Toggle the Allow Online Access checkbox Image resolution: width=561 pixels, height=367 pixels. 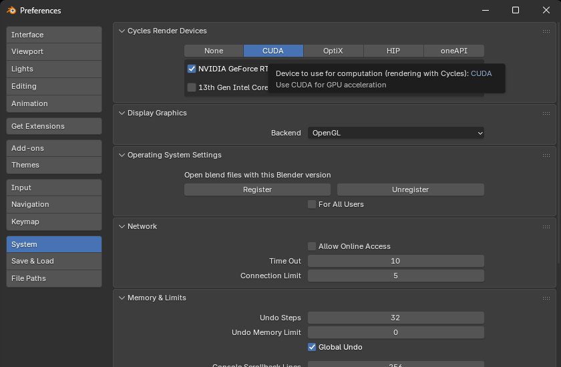click(312, 246)
